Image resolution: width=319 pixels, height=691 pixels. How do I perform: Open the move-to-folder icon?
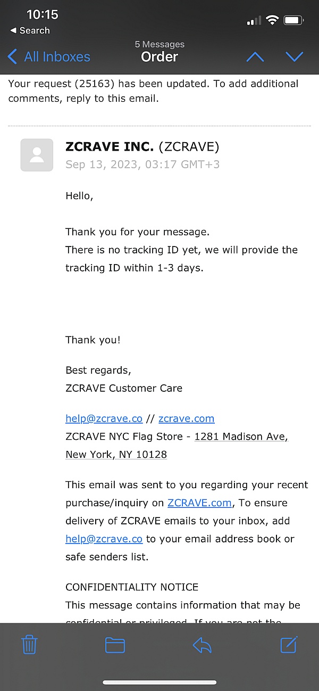(x=115, y=645)
